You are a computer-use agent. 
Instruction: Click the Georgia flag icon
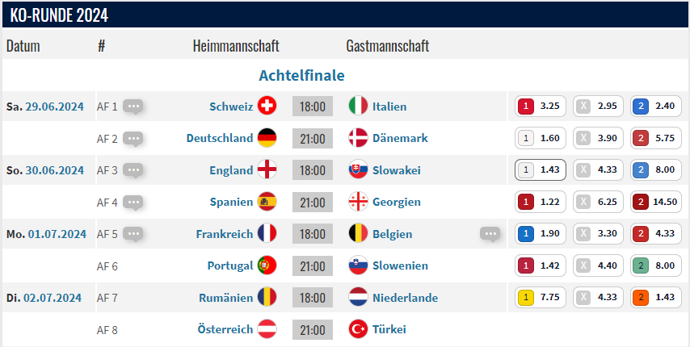[358, 202]
